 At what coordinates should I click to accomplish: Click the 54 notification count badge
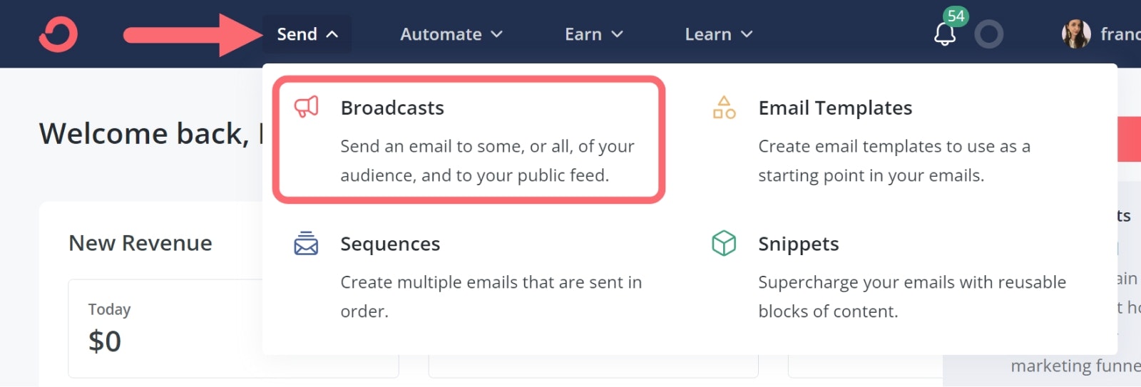click(x=956, y=16)
